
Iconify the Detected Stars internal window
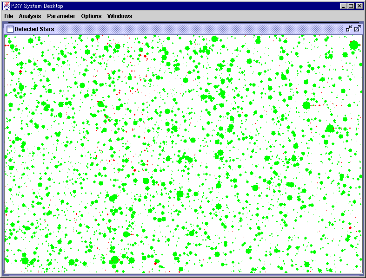tap(349, 29)
